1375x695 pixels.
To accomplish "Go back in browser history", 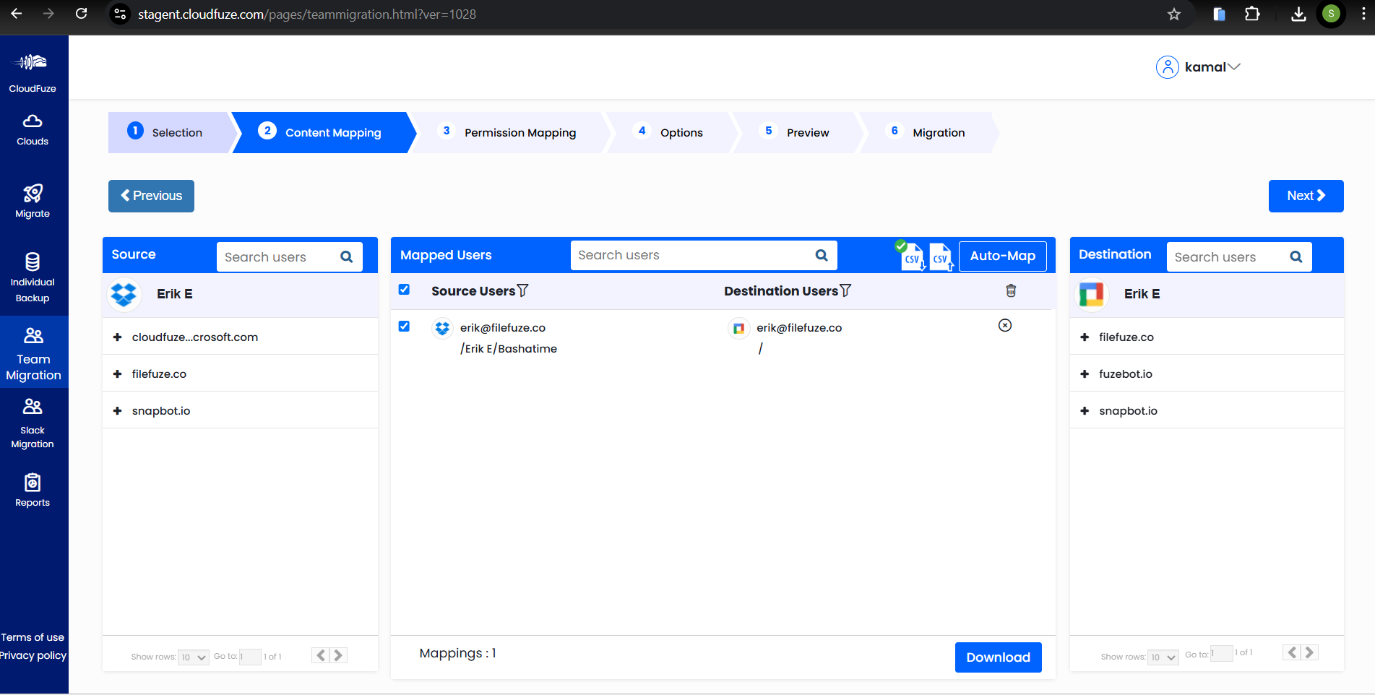I will [x=17, y=14].
